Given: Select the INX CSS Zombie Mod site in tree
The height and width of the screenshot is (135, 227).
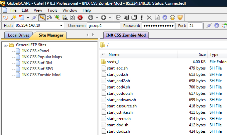Looking at the screenshot, I should pyautogui.click(x=41, y=75).
